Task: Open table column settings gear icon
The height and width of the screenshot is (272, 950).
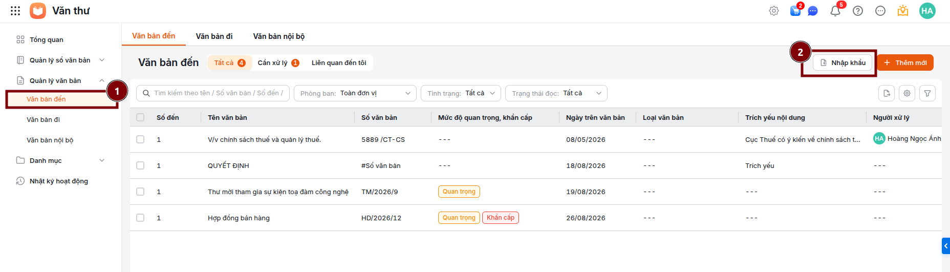Action: coord(907,93)
